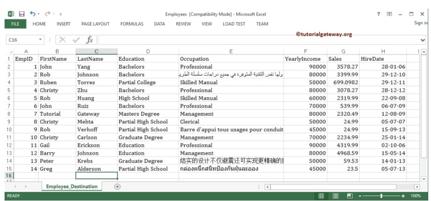Click the hire date 15-05-14

point(383,153)
